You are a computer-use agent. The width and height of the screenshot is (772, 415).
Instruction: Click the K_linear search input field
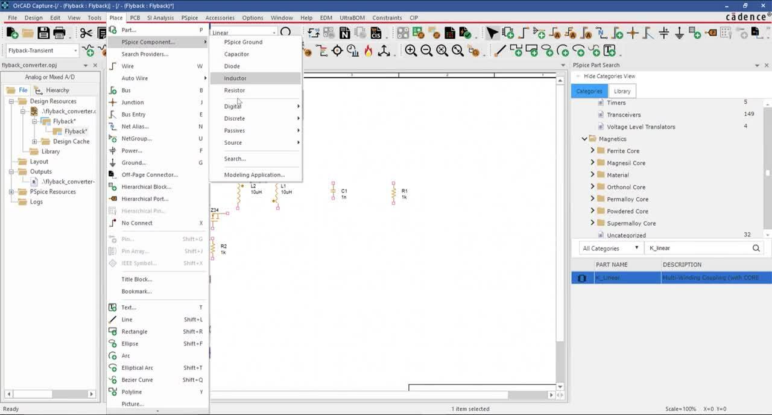click(697, 248)
